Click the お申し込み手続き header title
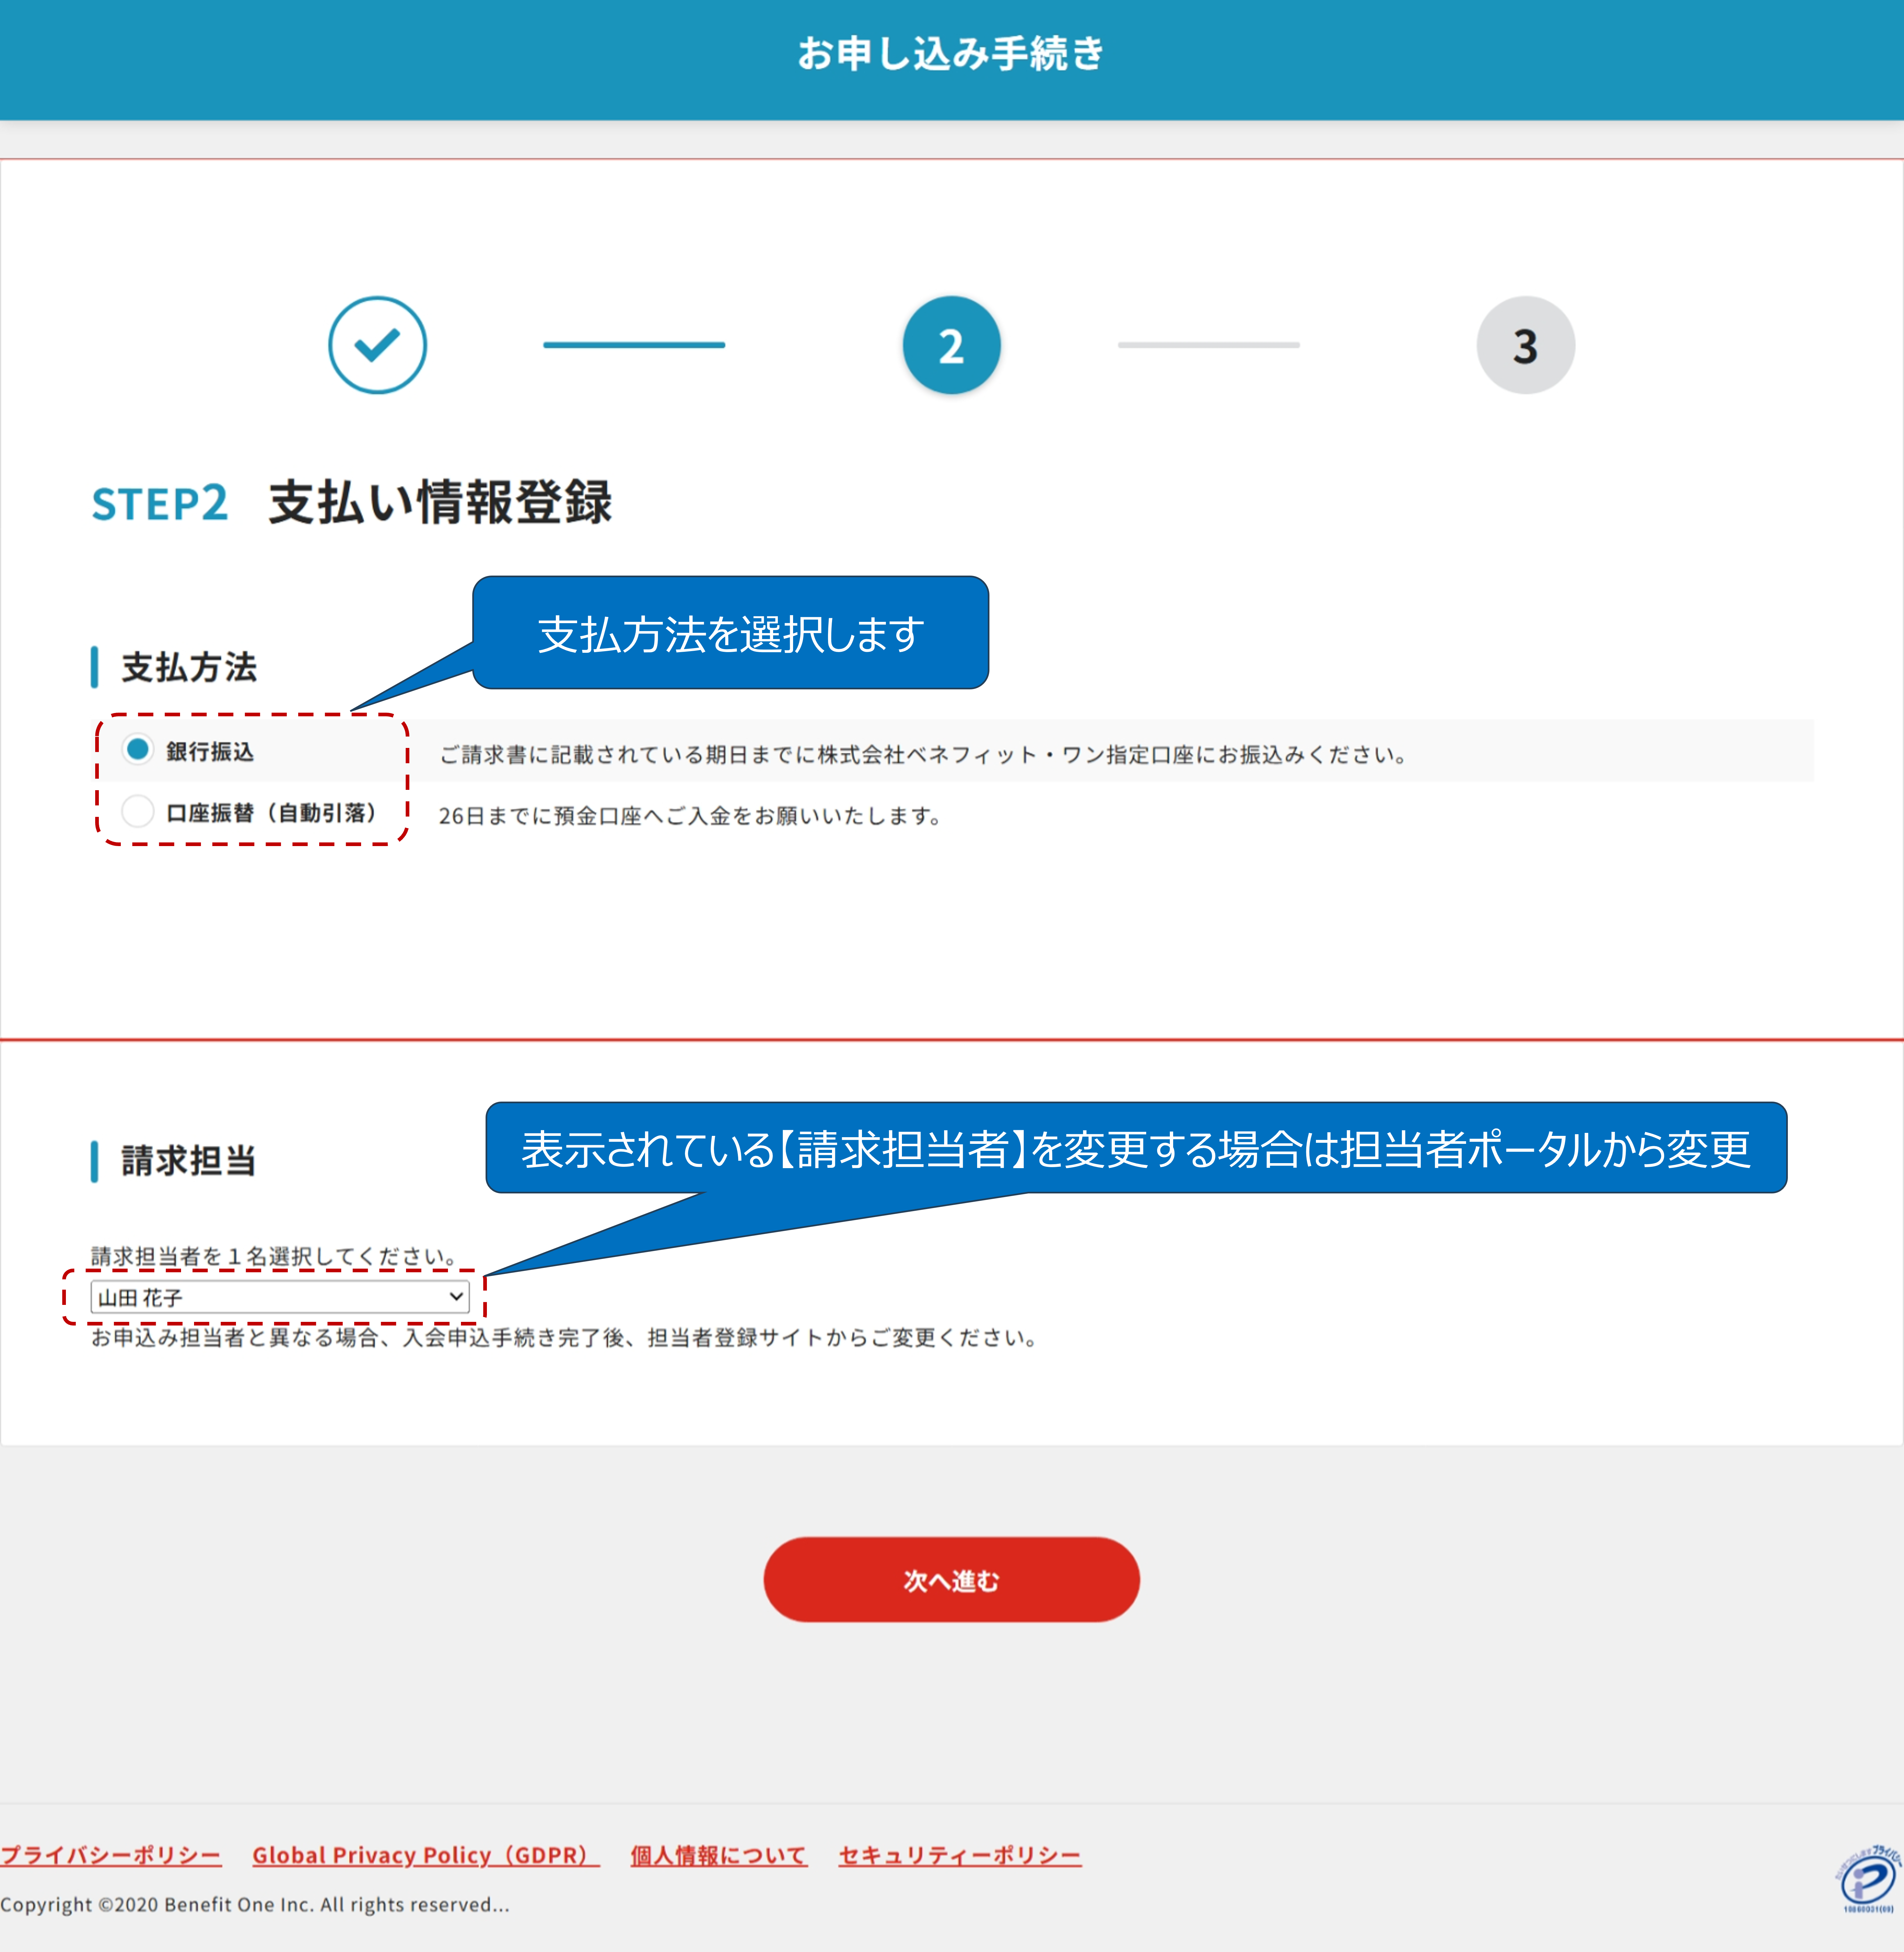 point(951,53)
